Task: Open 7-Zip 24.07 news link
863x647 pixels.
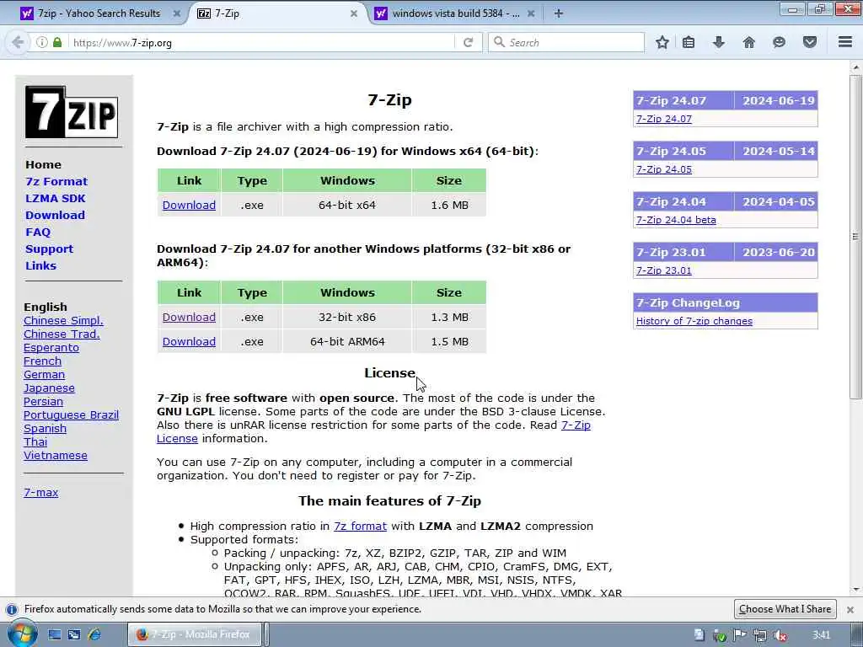Action: (x=664, y=119)
